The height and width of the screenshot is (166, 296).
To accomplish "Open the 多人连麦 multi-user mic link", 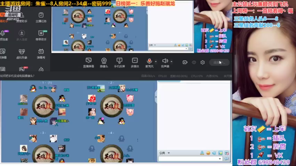I will coord(21,35).
